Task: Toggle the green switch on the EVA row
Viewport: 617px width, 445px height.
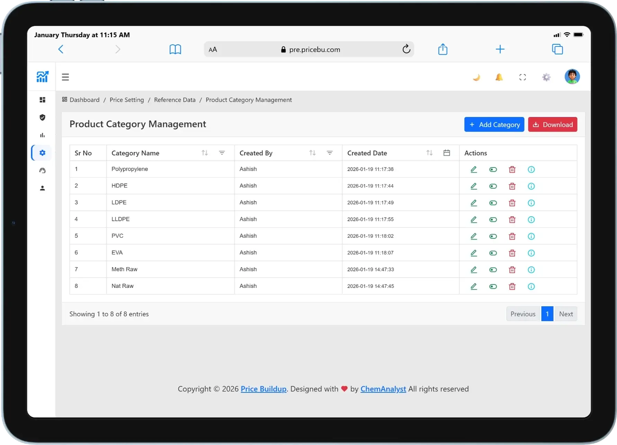Action: pyautogui.click(x=493, y=253)
